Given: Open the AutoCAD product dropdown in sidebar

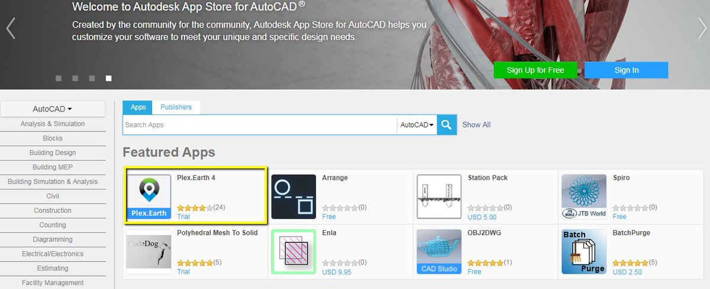Looking at the screenshot, I should (53, 109).
